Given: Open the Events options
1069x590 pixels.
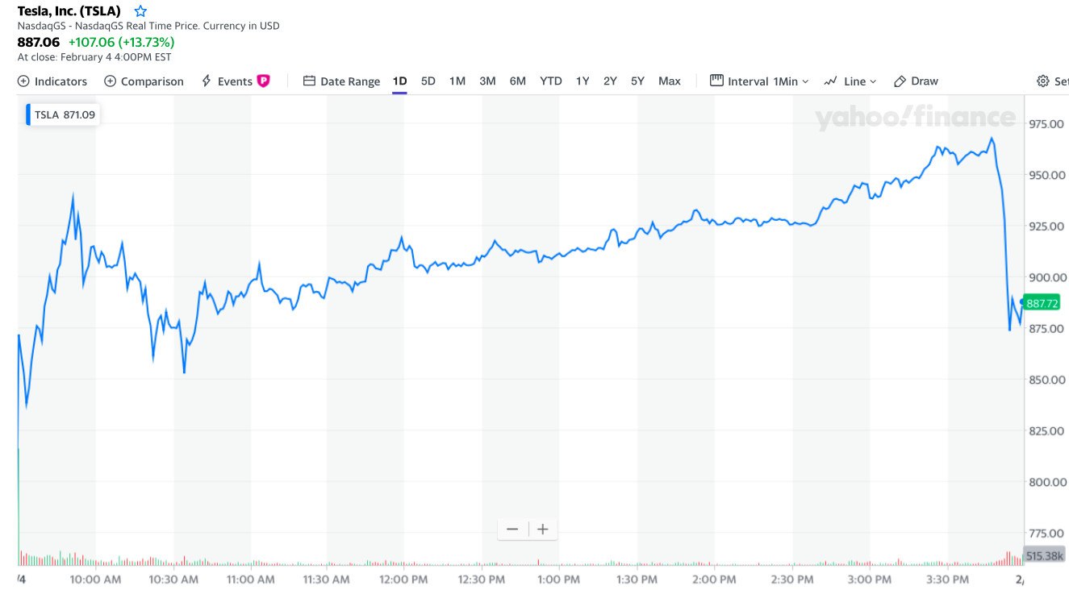Looking at the screenshot, I should [x=227, y=81].
